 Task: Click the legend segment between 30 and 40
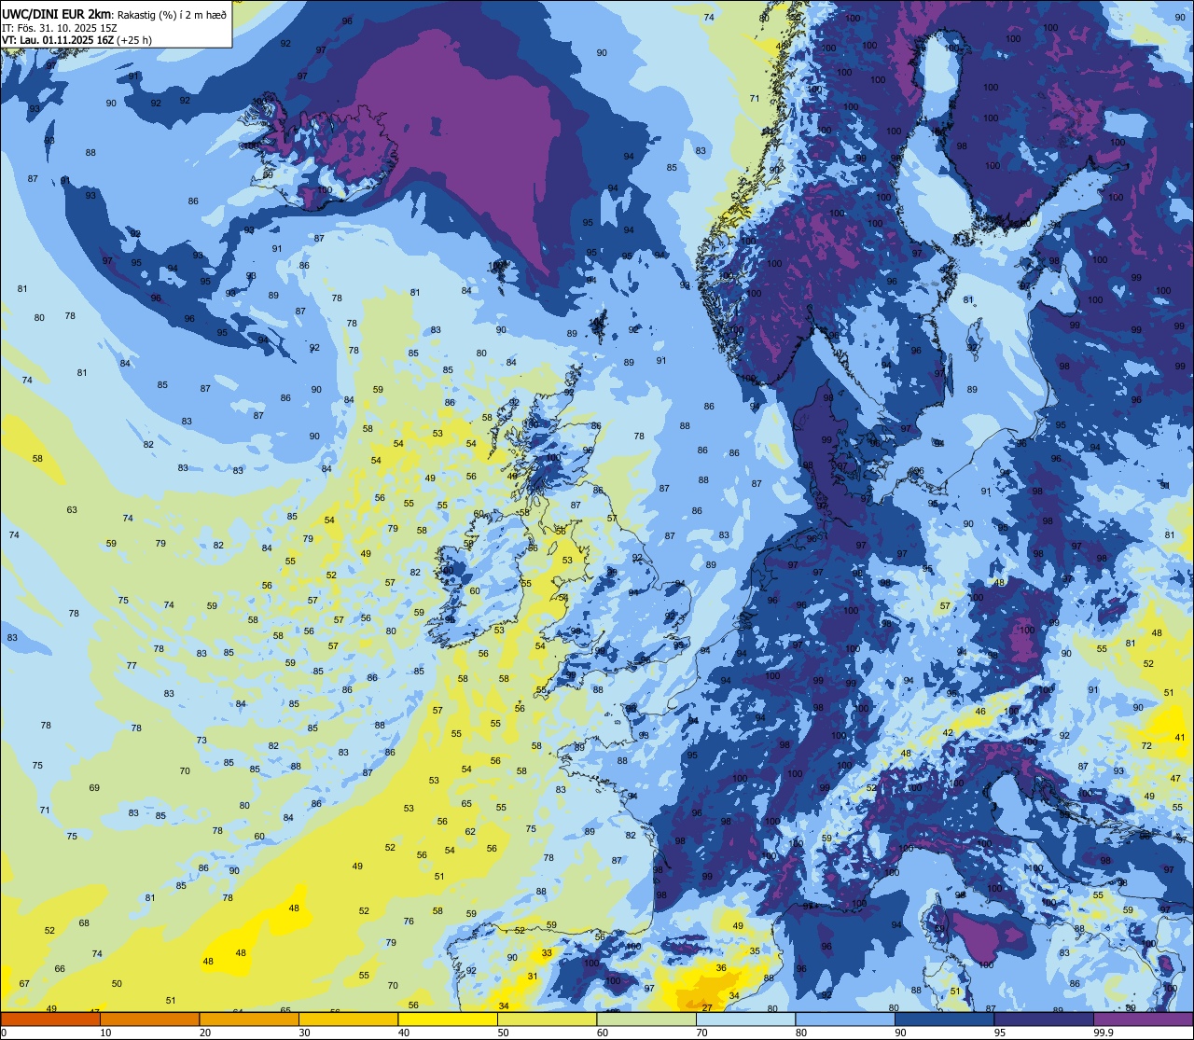(x=348, y=1019)
